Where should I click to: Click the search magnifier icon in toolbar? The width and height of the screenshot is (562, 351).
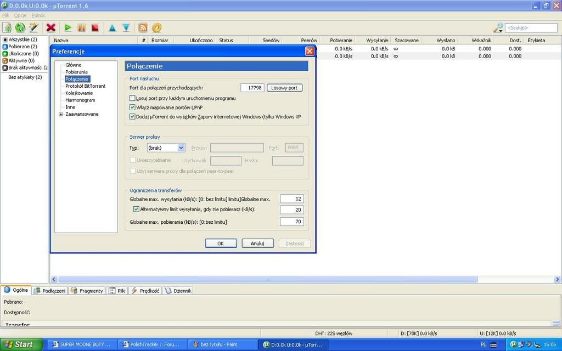coord(498,27)
